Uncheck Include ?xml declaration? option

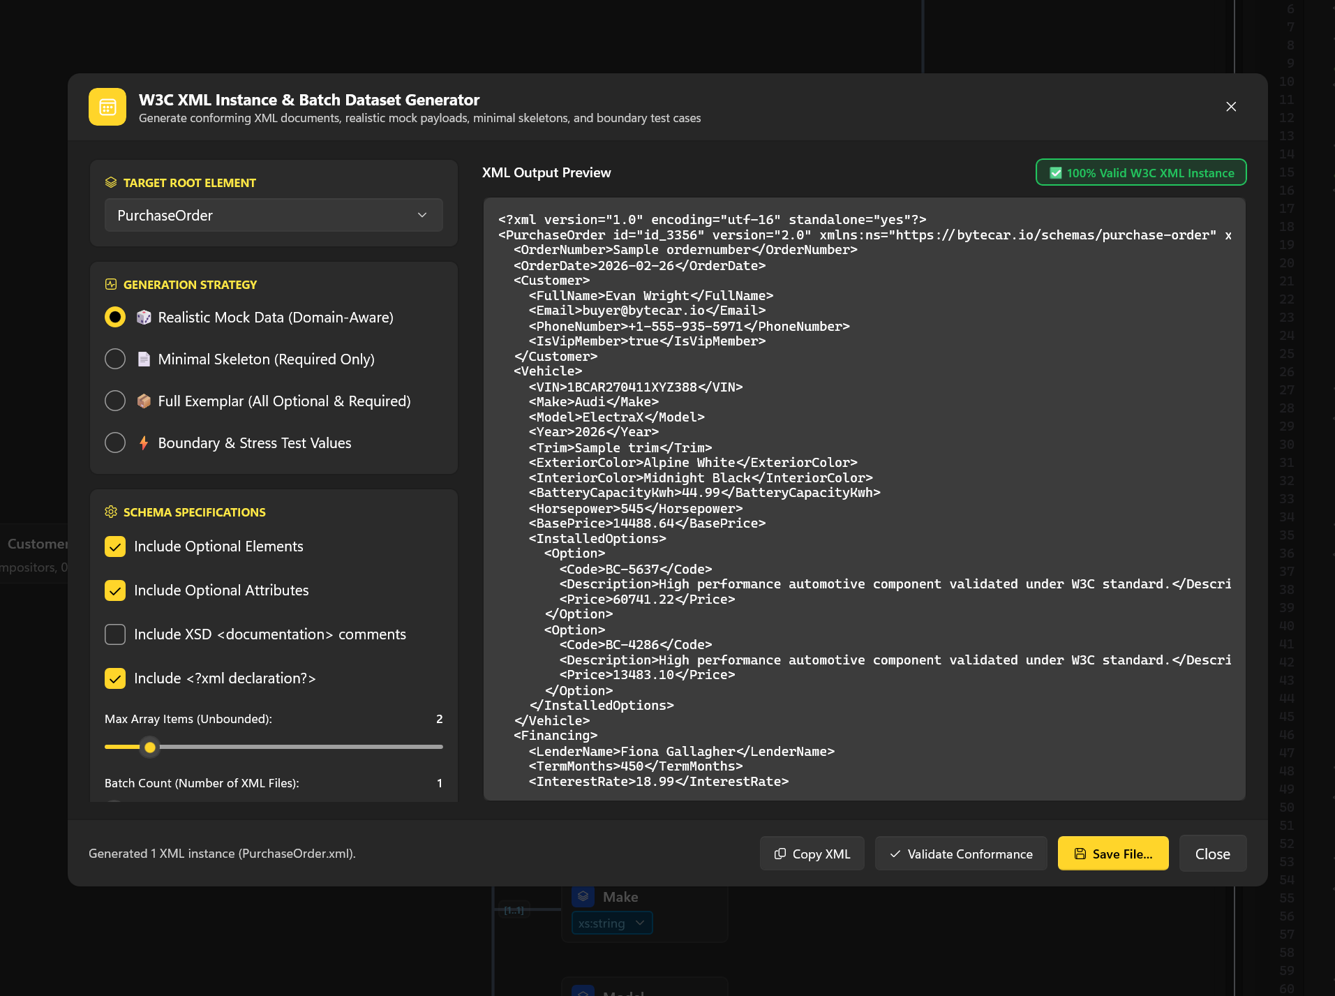(115, 678)
